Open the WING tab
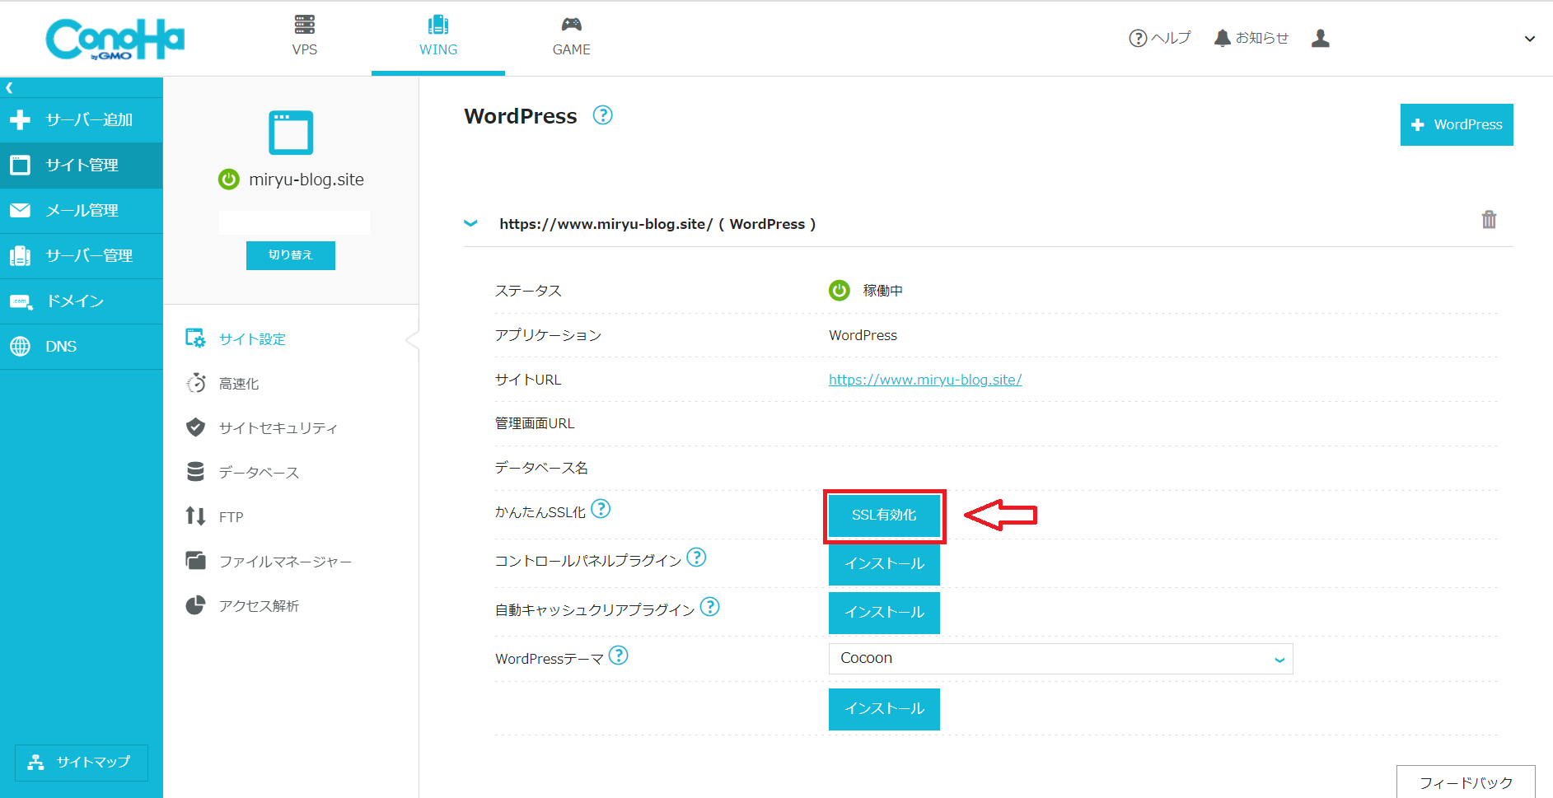This screenshot has width=1553, height=798. (x=438, y=37)
